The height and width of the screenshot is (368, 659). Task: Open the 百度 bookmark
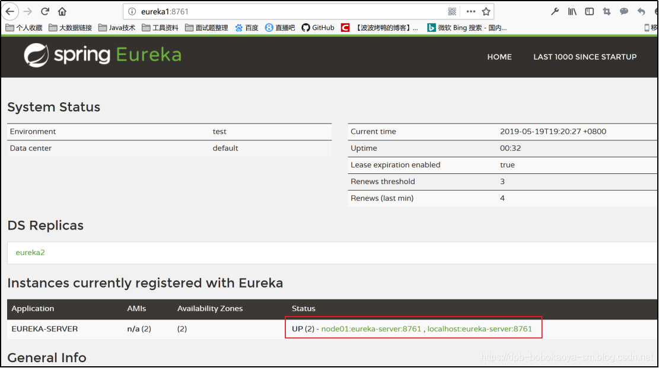point(247,28)
